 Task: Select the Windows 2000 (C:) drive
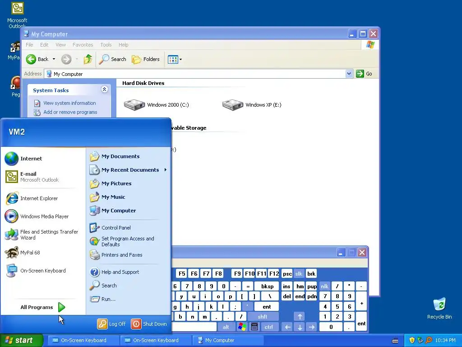point(157,105)
